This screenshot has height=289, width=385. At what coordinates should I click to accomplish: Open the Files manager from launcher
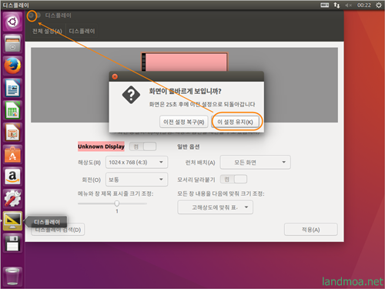click(x=12, y=44)
